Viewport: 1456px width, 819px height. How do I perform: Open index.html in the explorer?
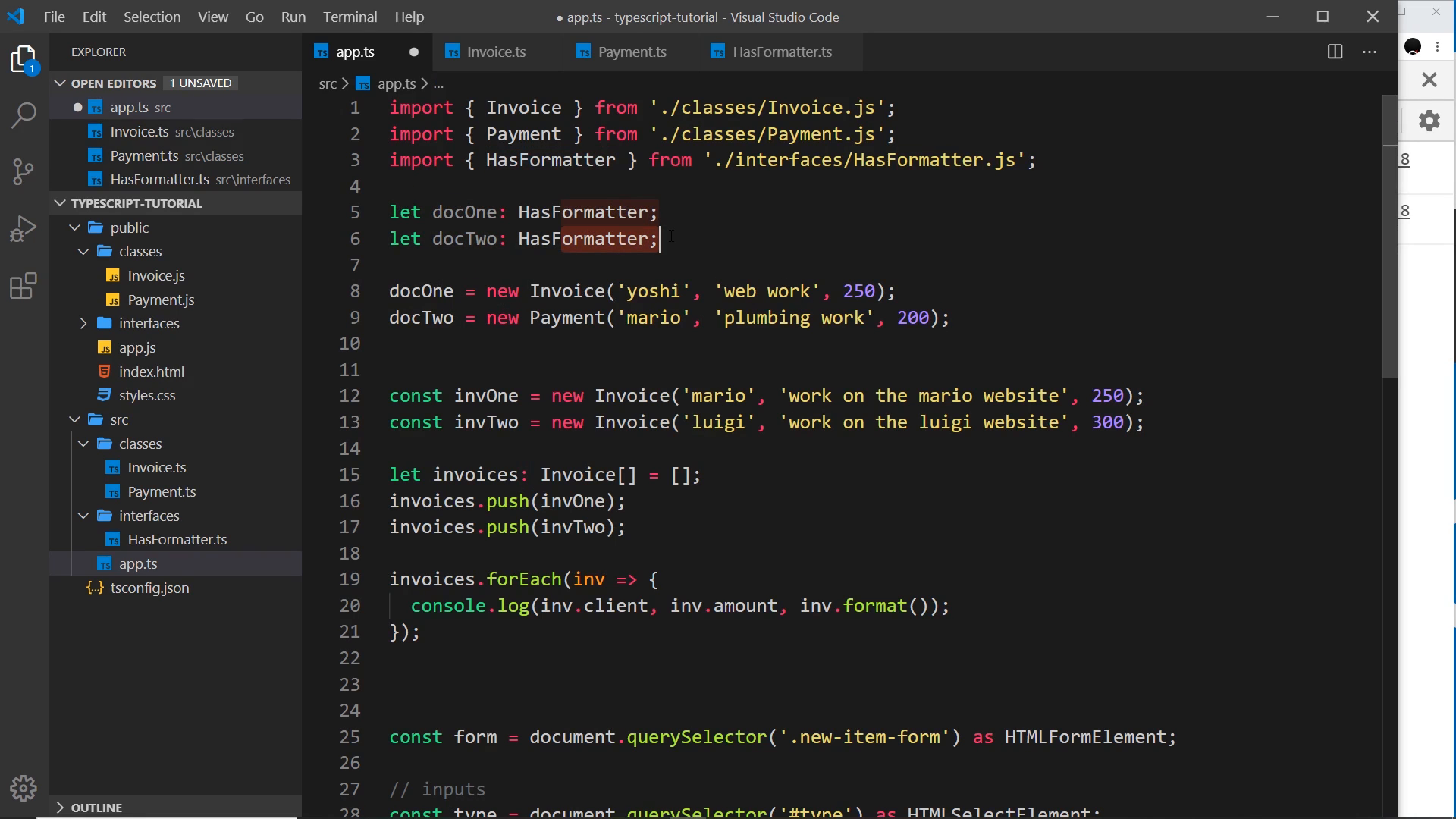pyautogui.click(x=152, y=372)
